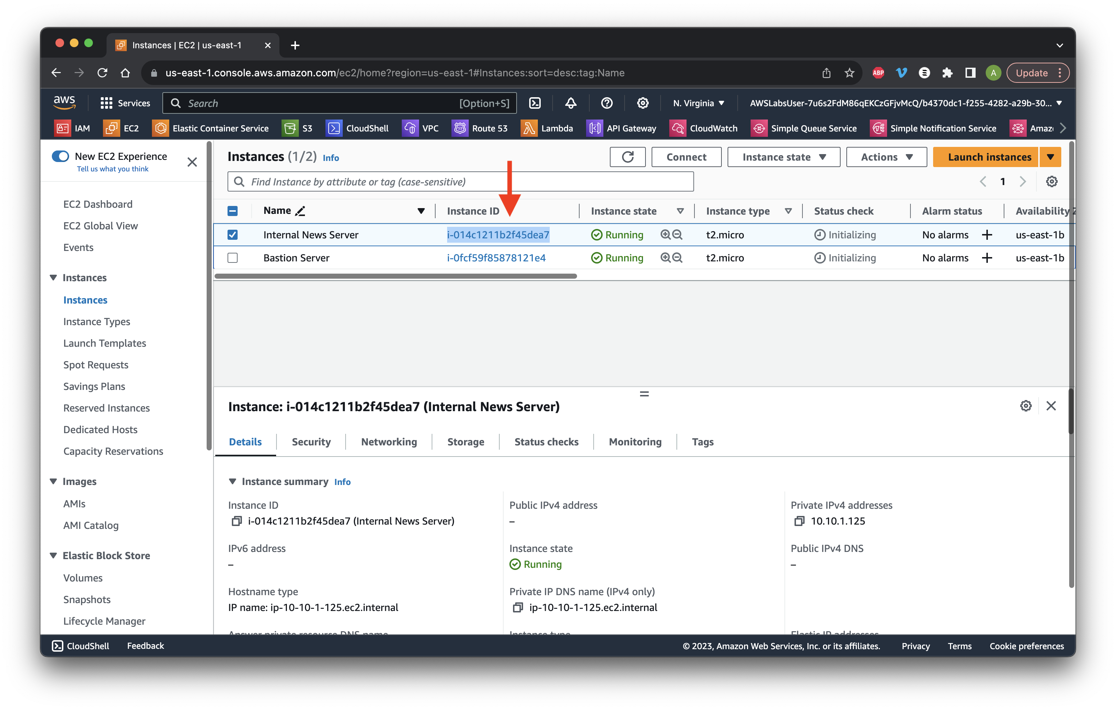
Task: Click the horizontal table scrollbar
Action: [396, 276]
